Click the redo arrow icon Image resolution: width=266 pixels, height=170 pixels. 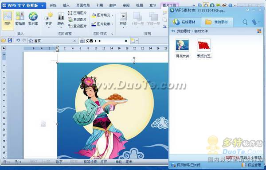(x=24, y=40)
